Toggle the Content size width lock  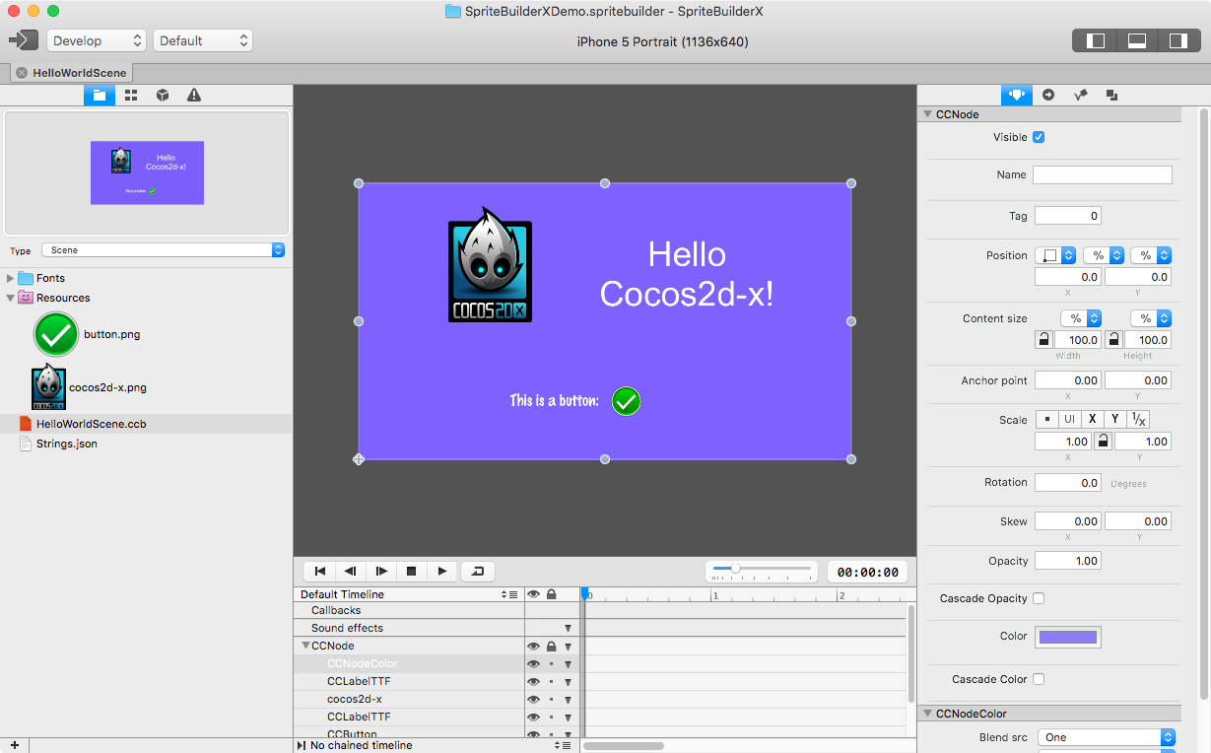click(1043, 340)
